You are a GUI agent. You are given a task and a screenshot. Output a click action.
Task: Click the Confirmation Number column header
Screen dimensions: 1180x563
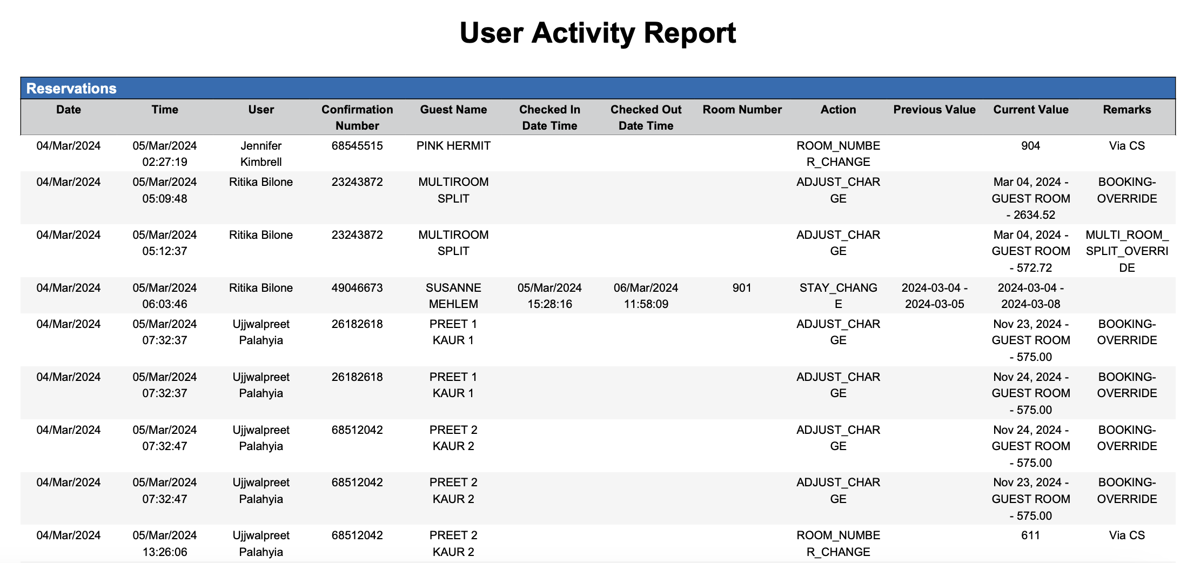pyautogui.click(x=357, y=117)
